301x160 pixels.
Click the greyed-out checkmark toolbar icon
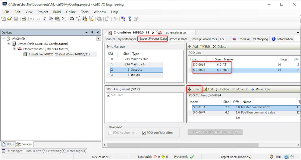[x=115, y=19]
